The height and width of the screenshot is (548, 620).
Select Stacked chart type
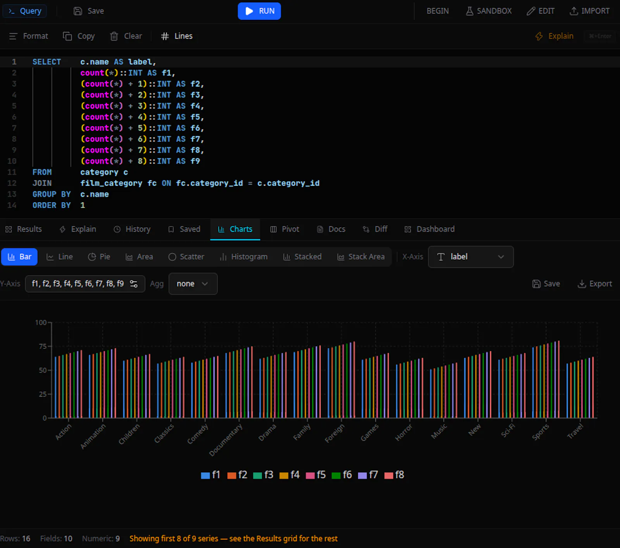302,257
